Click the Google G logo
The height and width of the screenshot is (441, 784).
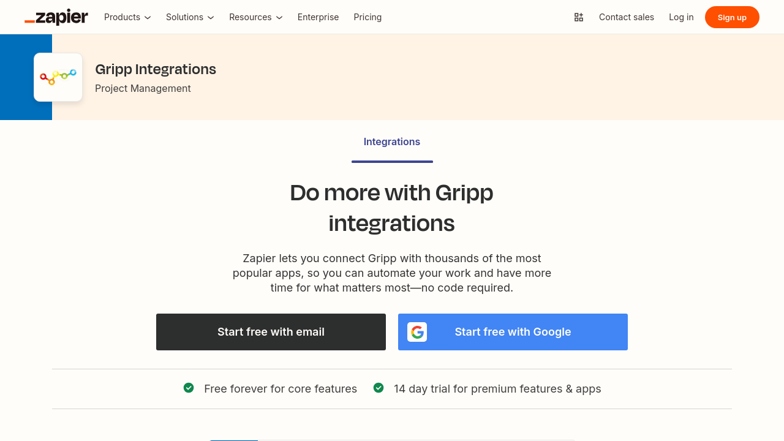pyautogui.click(x=417, y=332)
